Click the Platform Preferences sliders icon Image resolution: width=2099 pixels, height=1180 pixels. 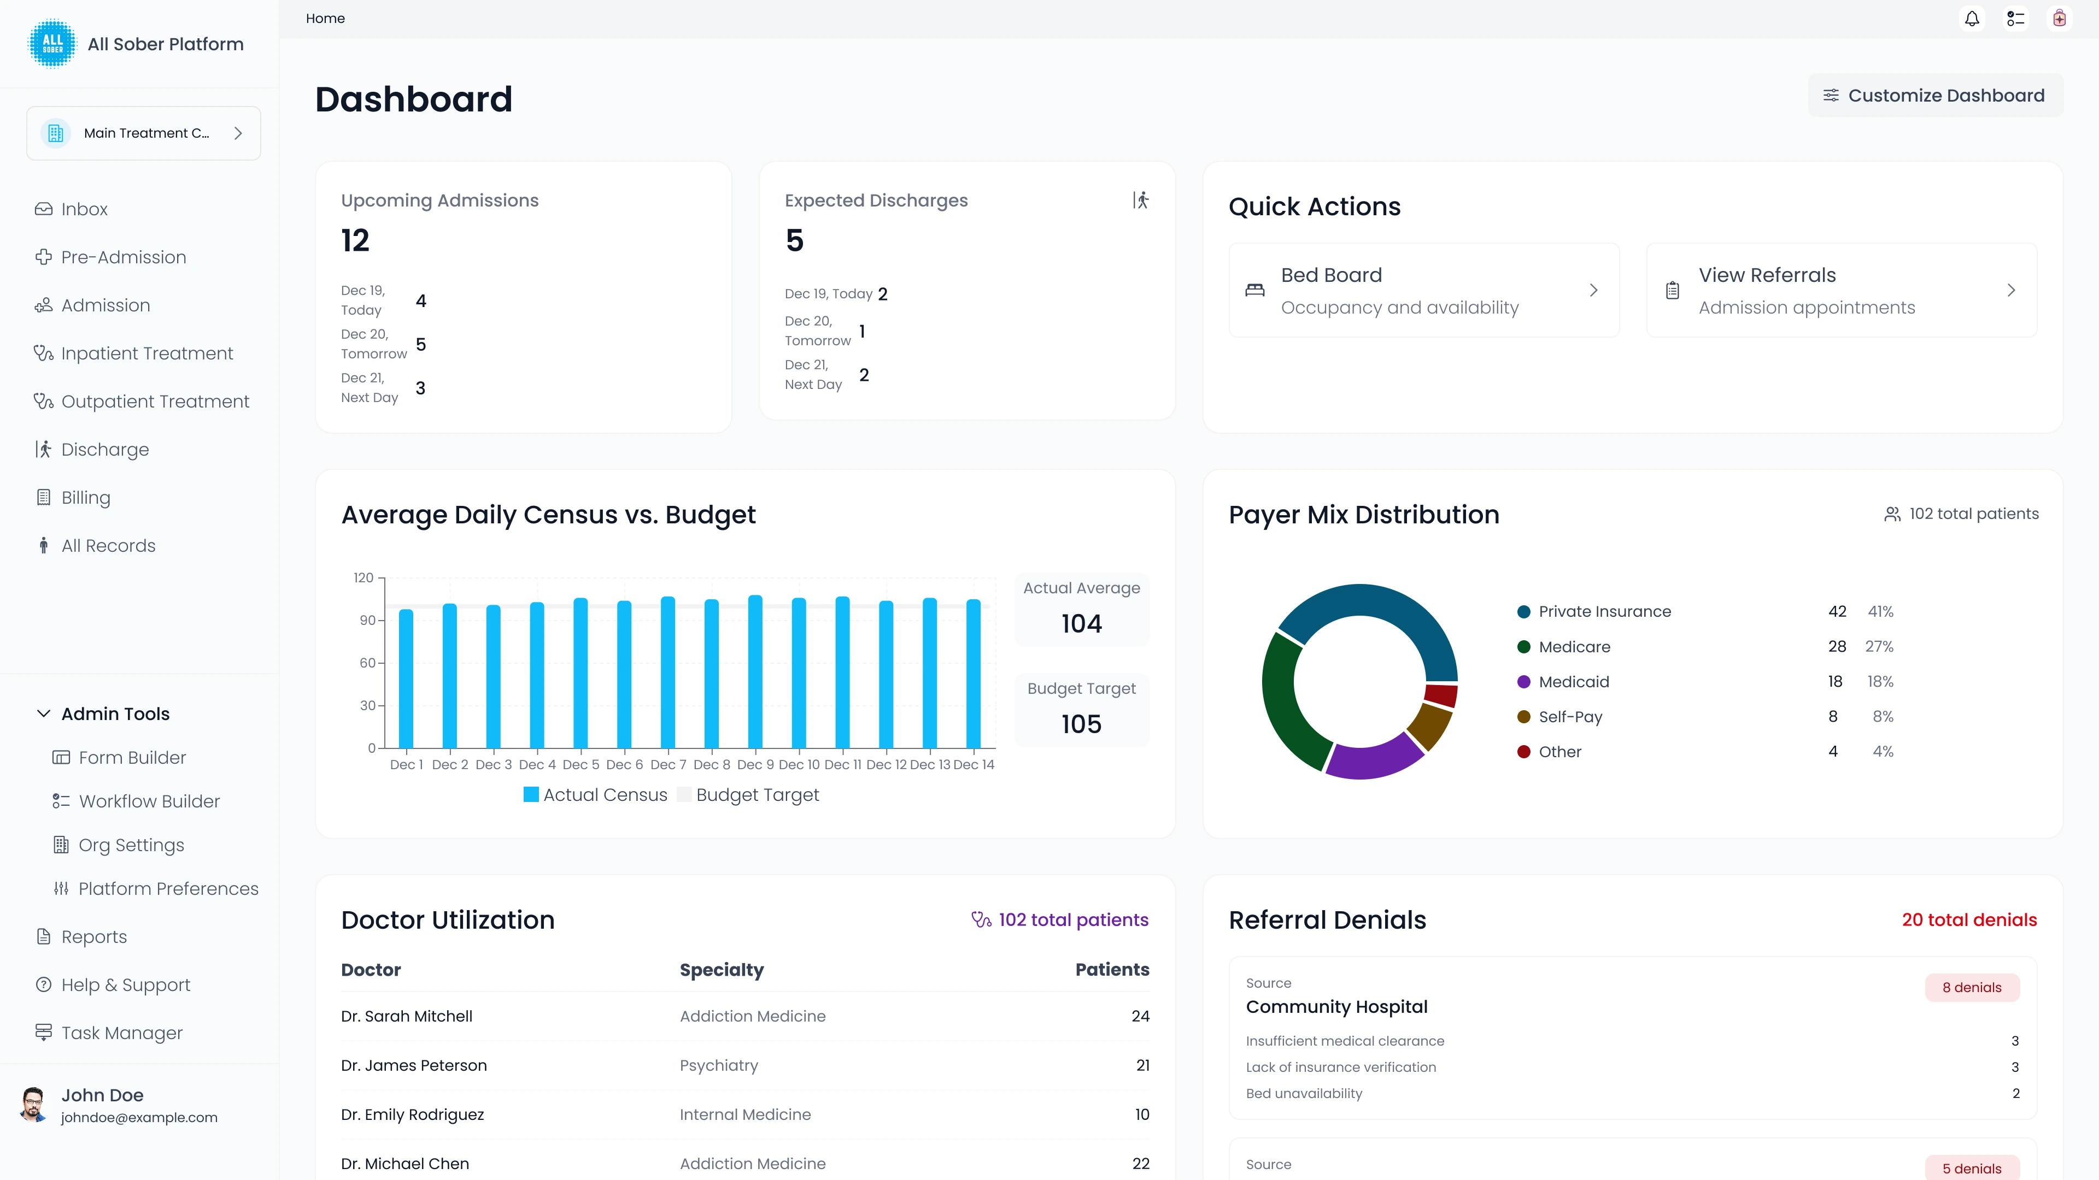pos(61,888)
